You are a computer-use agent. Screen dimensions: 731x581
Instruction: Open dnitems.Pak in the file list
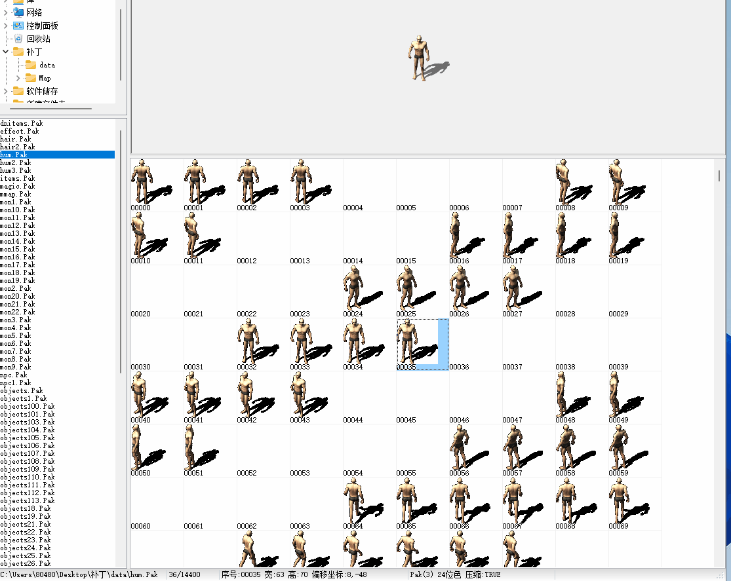22,123
